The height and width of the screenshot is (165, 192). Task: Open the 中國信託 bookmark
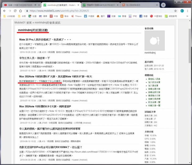tap(156, 16)
